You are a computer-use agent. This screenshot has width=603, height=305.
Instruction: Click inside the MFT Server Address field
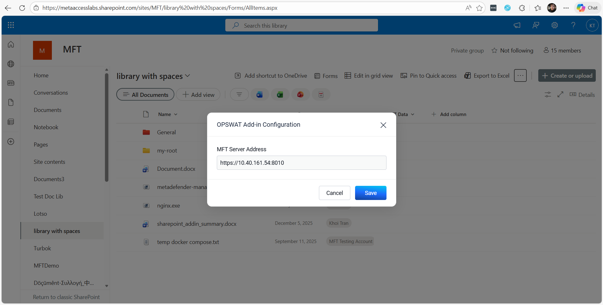click(301, 163)
